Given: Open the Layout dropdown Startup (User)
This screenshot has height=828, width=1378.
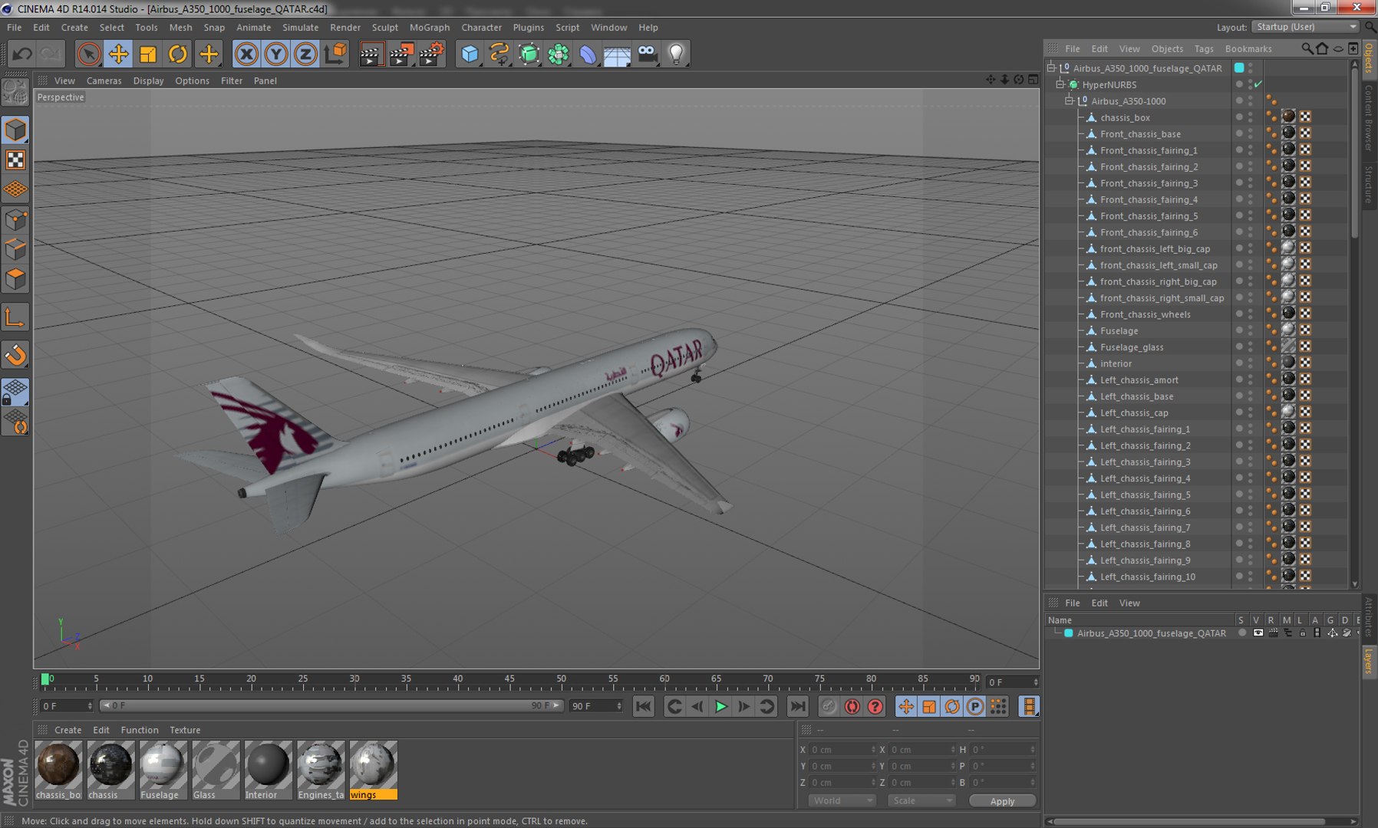Looking at the screenshot, I should click(1306, 27).
